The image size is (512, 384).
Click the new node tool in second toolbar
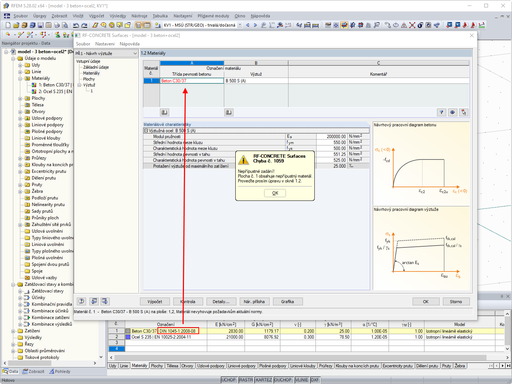click(8, 35)
